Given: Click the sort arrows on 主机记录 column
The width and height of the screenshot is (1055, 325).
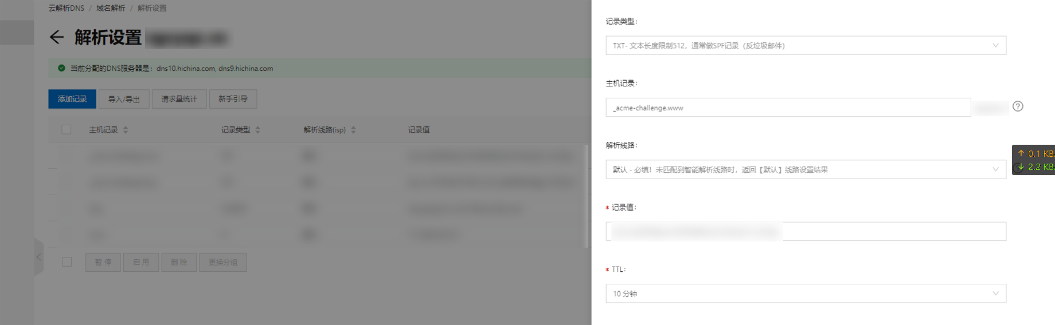Looking at the screenshot, I should coord(126,130).
